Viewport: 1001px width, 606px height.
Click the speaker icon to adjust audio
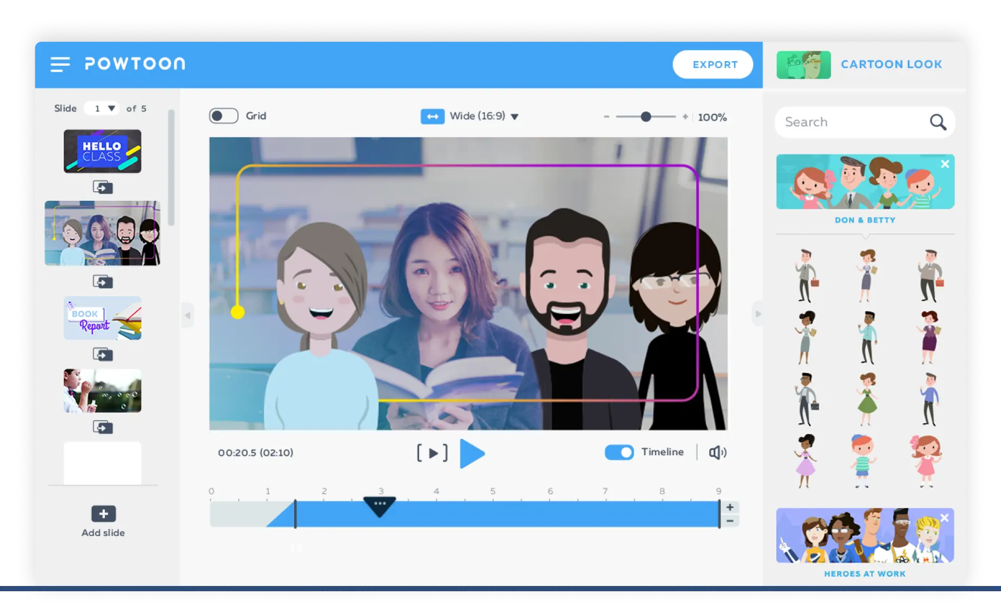718,452
